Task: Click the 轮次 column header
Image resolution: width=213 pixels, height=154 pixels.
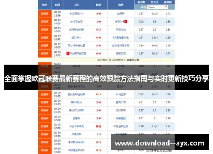Action: [45, 5]
